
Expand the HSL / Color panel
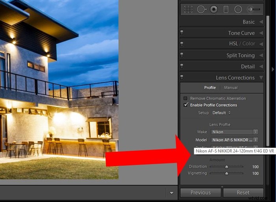[261, 44]
